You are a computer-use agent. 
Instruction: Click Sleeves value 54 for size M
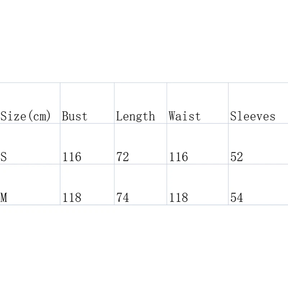(x=237, y=198)
